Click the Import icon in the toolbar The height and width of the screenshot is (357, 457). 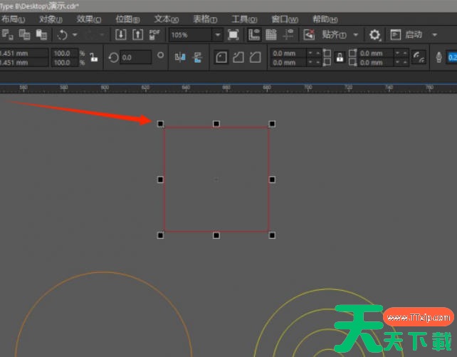click(x=121, y=34)
